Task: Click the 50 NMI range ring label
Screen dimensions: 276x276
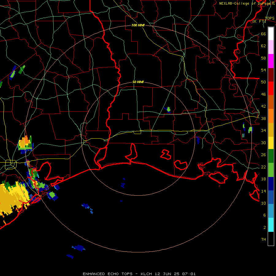Action: click(138, 82)
